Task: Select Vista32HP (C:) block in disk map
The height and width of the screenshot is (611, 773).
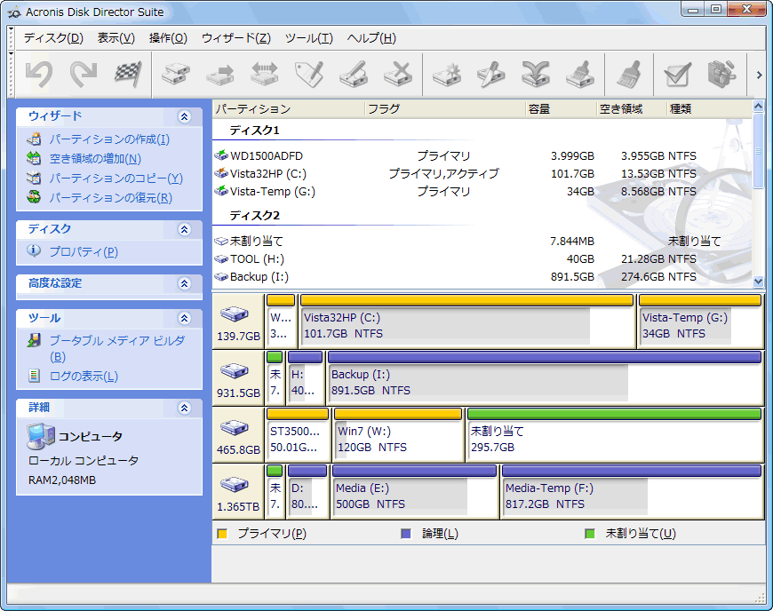Action: pos(466,321)
